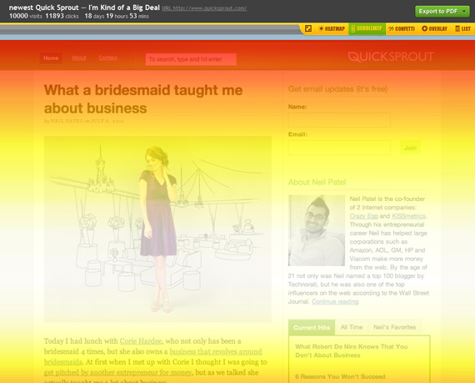
Task: Open the quicksprout.com URL link
Action: pyautogui.click(x=204, y=8)
